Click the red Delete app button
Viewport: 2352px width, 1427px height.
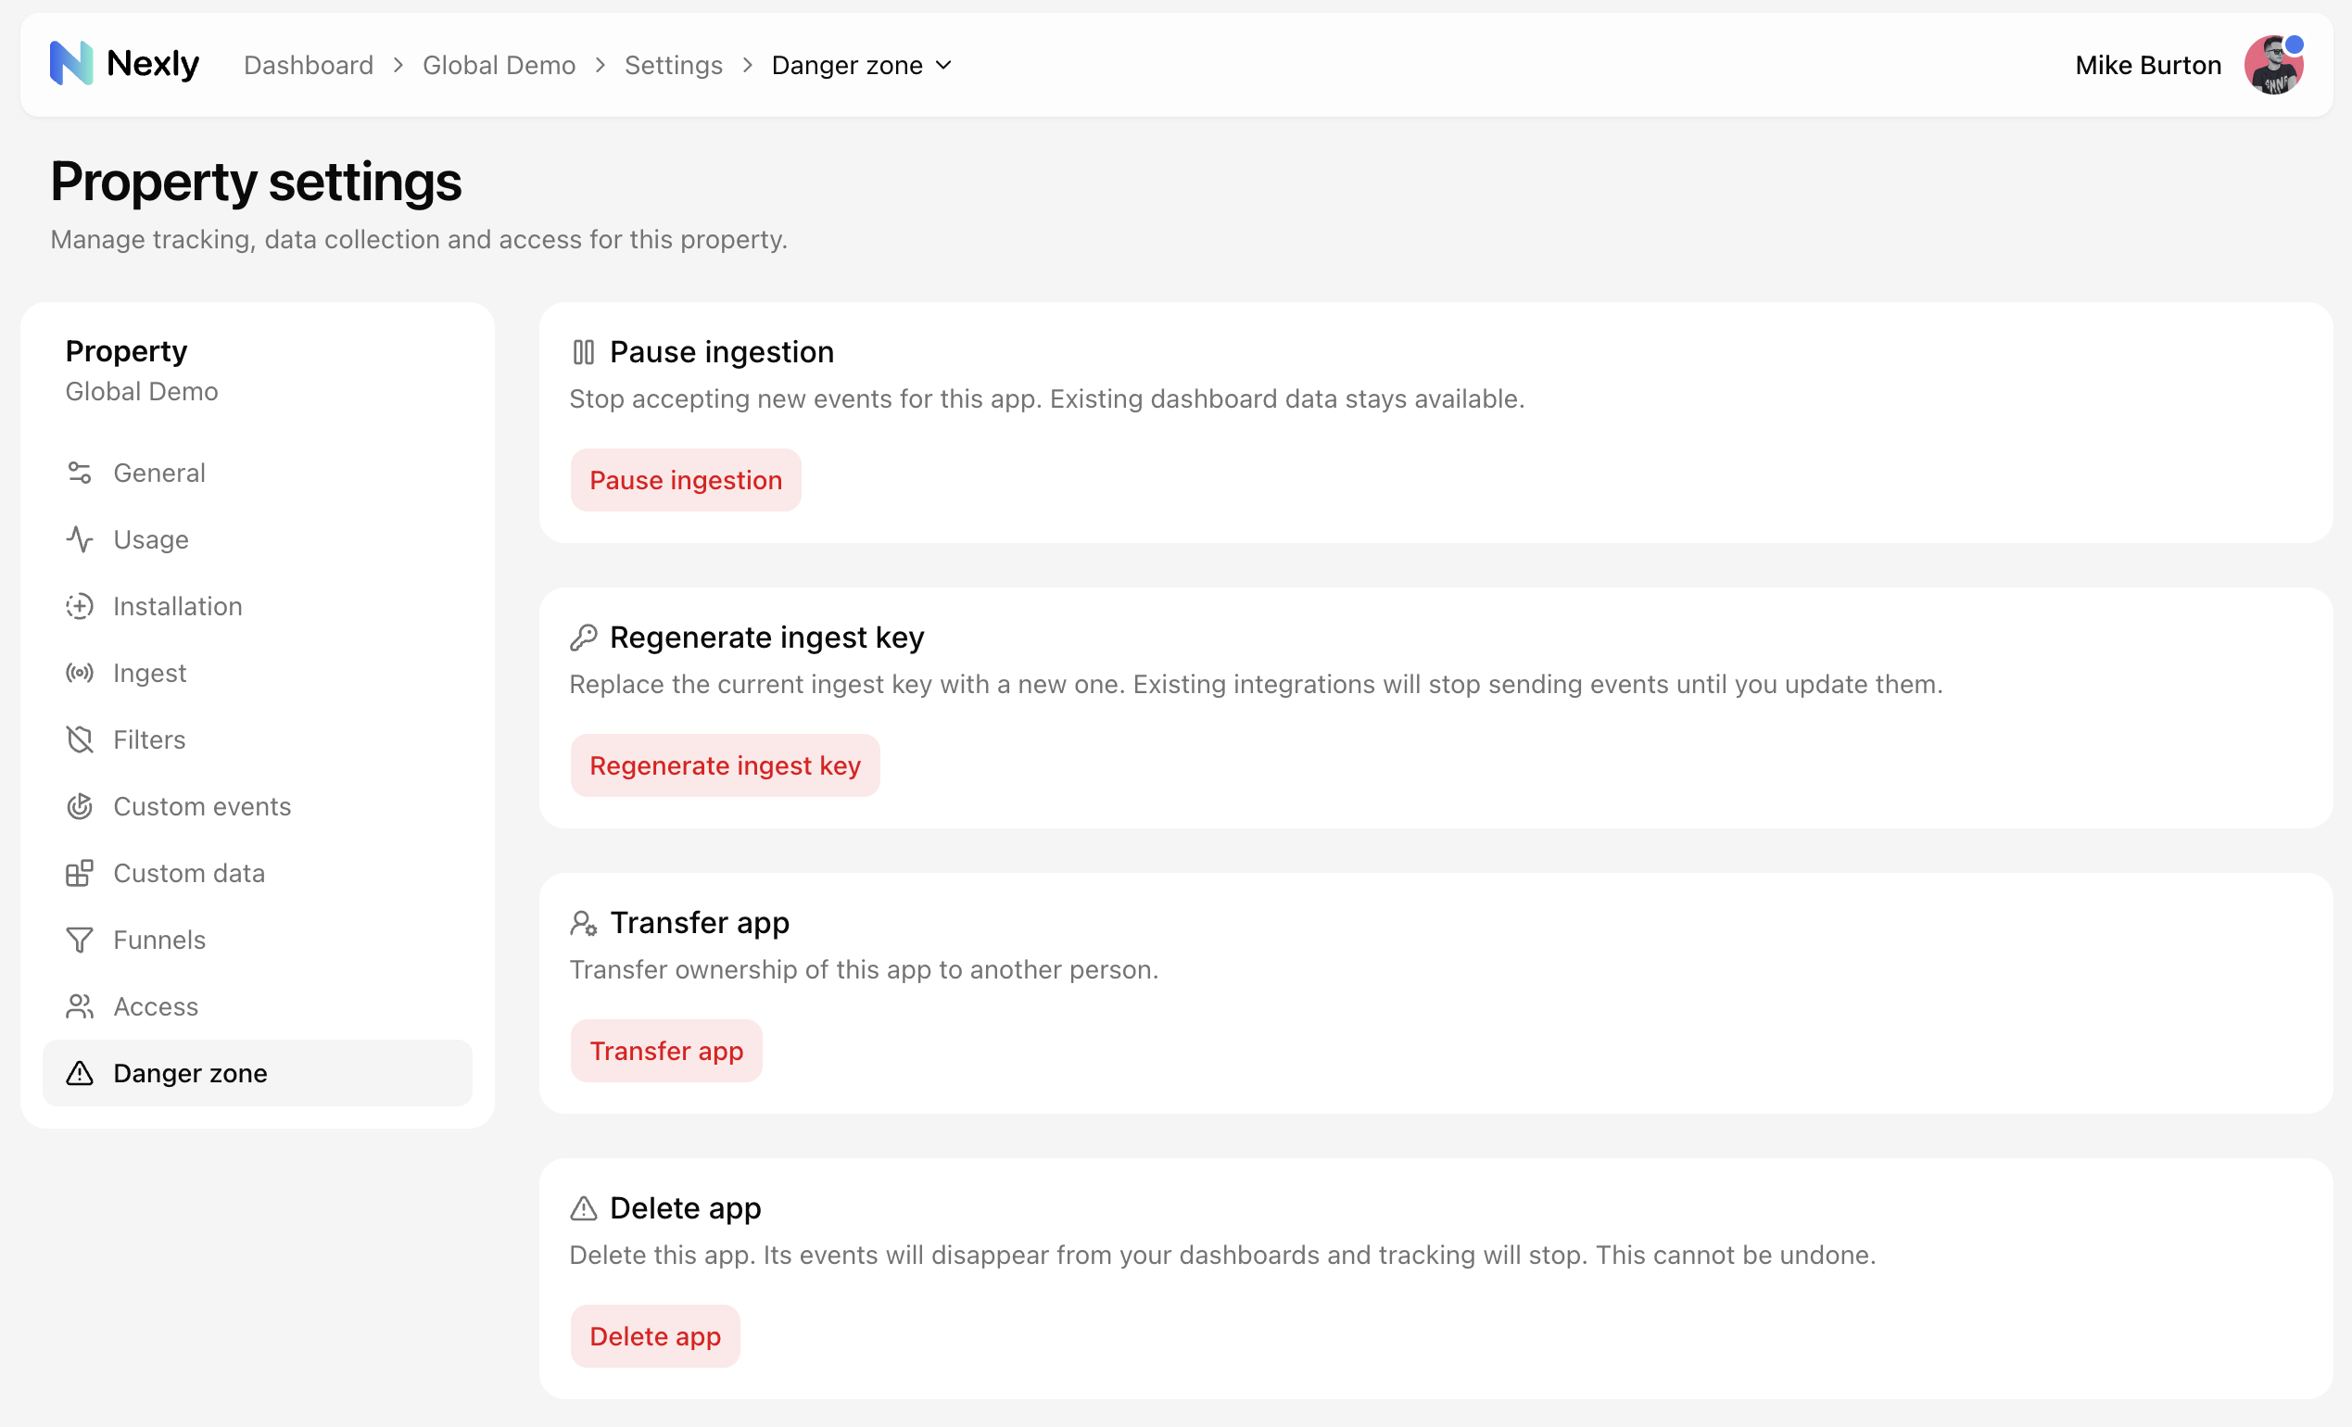point(655,1336)
